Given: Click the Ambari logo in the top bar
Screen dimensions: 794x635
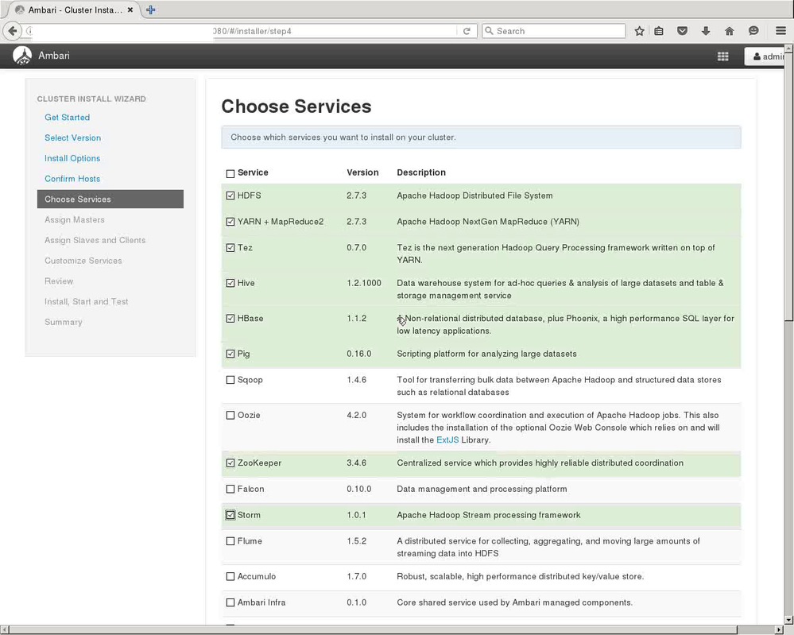Looking at the screenshot, I should (22, 56).
